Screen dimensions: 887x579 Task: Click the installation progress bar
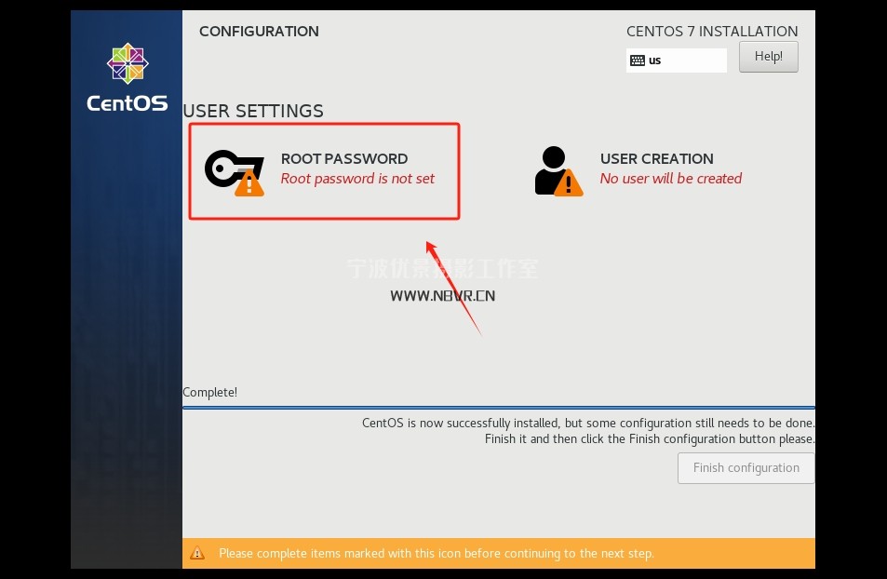click(x=498, y=408)
